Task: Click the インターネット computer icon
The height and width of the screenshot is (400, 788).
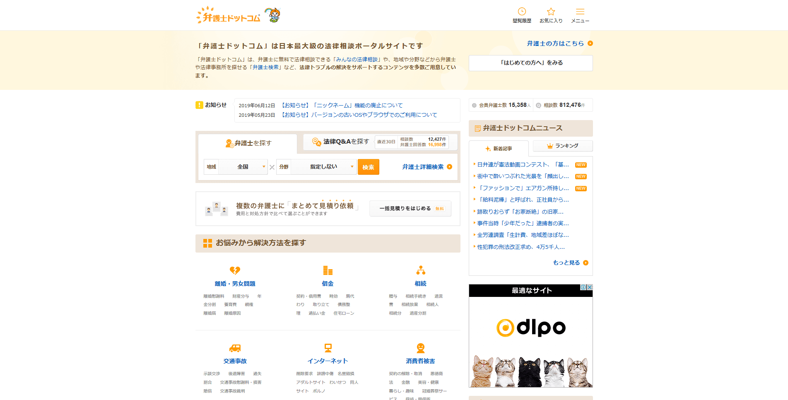Action: coord(328,348)
